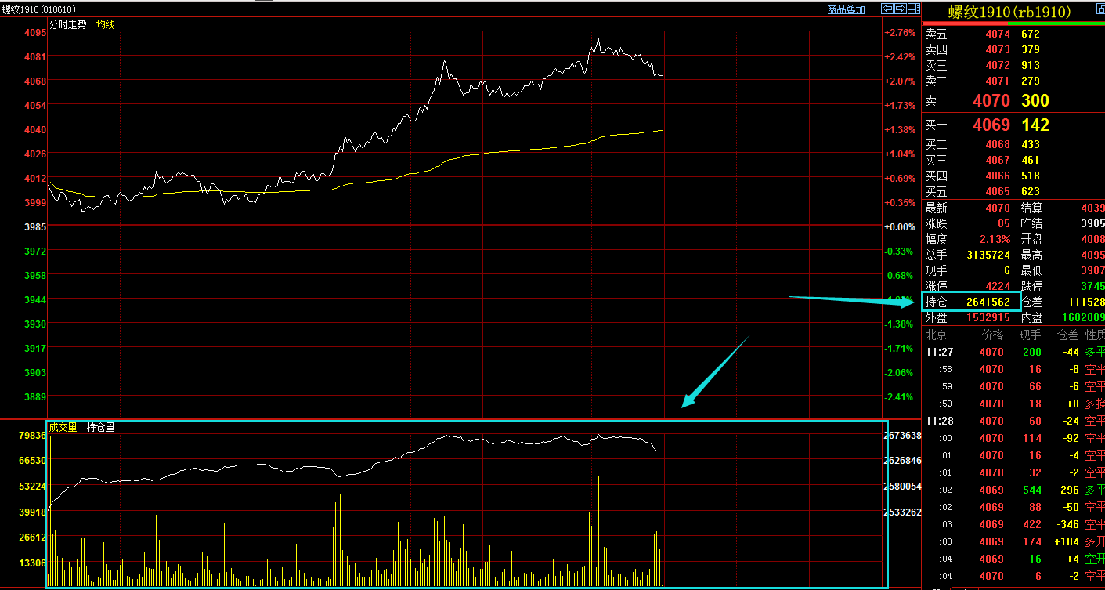
Task: Click the 外盘 value 1532915
Action: tap(988, 317)
